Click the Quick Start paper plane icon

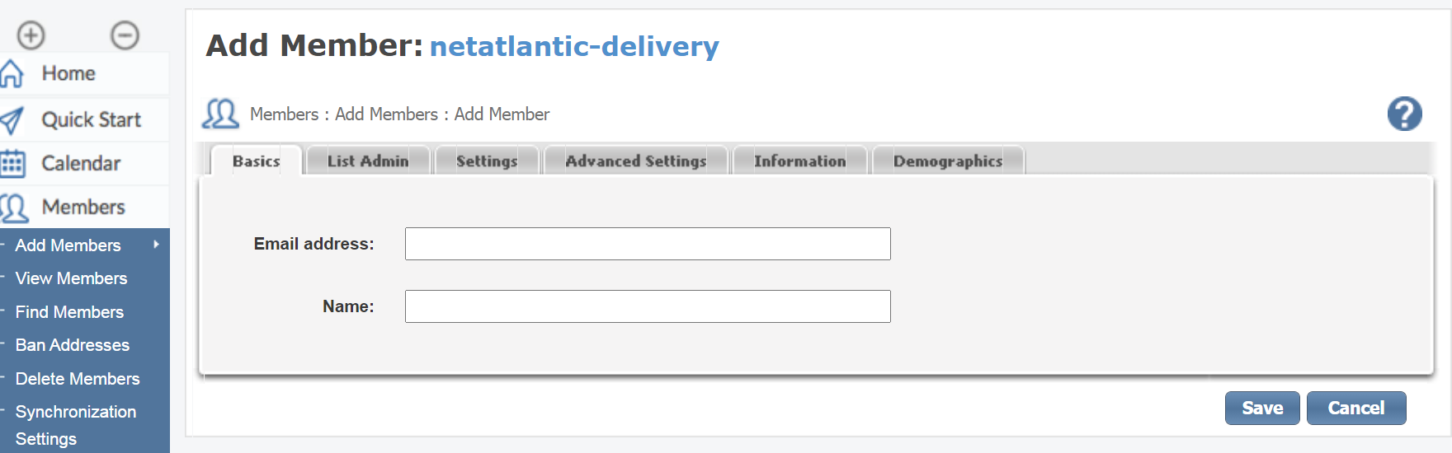pyautogui.click(x=12, y=120)
